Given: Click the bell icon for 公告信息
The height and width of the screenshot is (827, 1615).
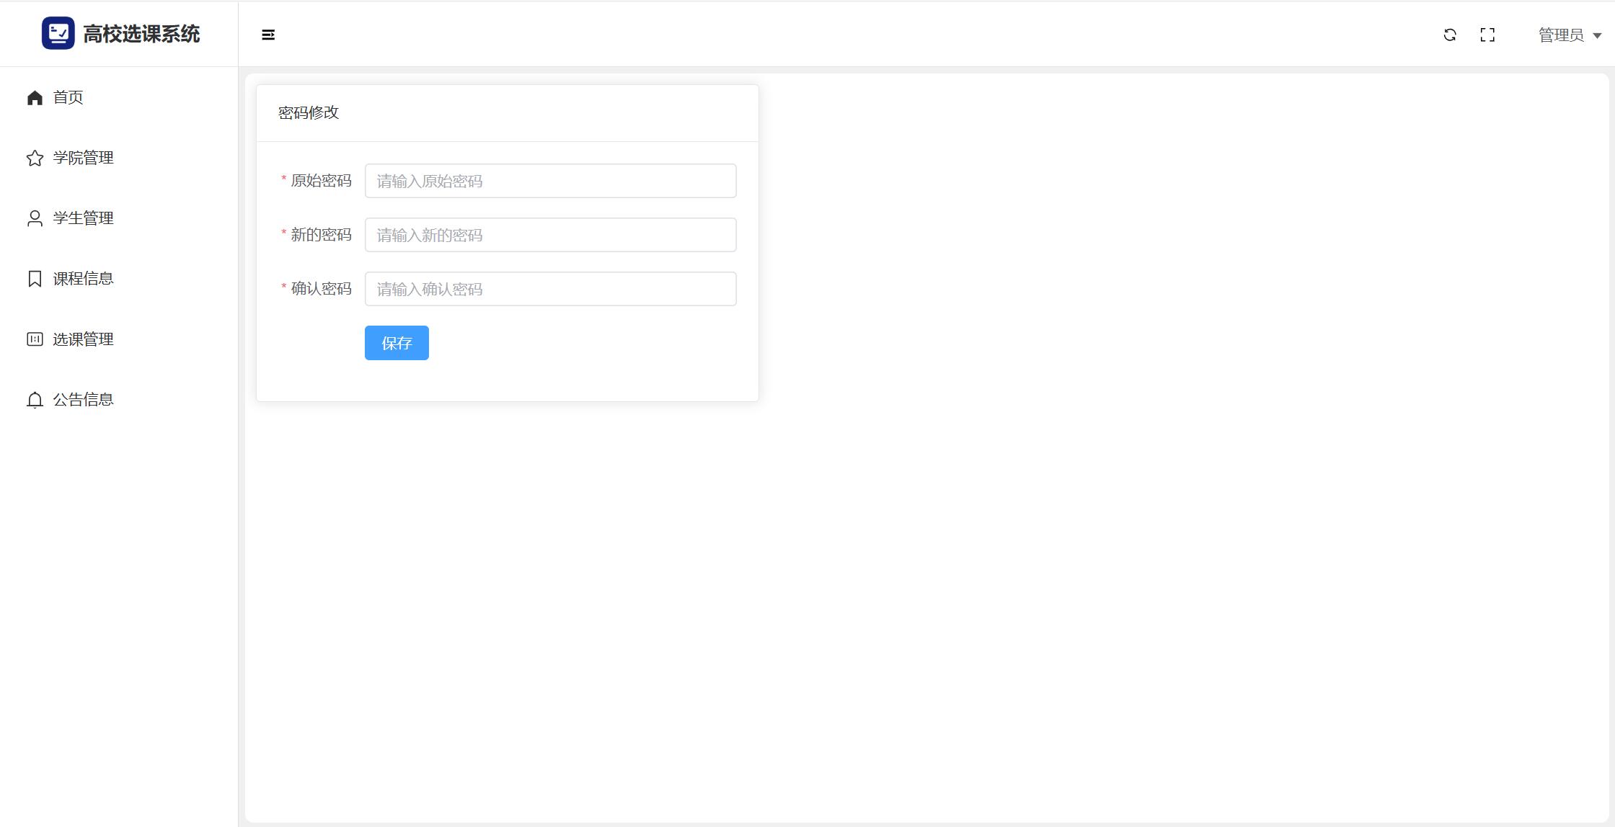Looking at the screenshot, I should pyautogui.click(x=35, y=400).
